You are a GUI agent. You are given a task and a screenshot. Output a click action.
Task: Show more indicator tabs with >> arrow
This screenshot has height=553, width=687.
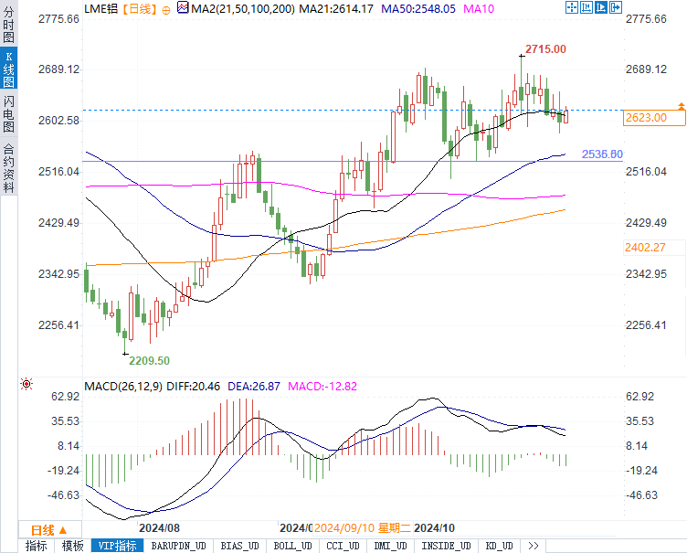[x=533, y=546]
